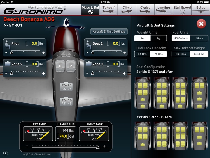Choose fourth E-927 - E-1370 seat layout
210x158 pixels.
pyautogui.click(x=199, y=136)
